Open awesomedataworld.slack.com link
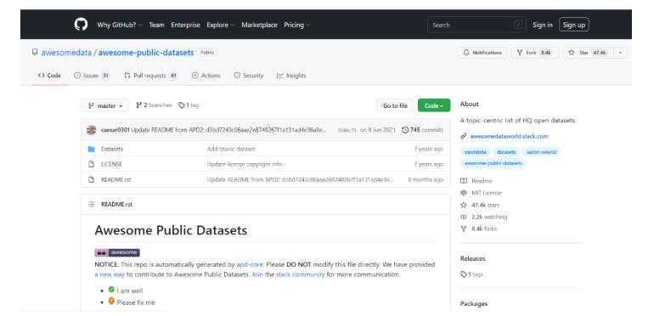 509,136
